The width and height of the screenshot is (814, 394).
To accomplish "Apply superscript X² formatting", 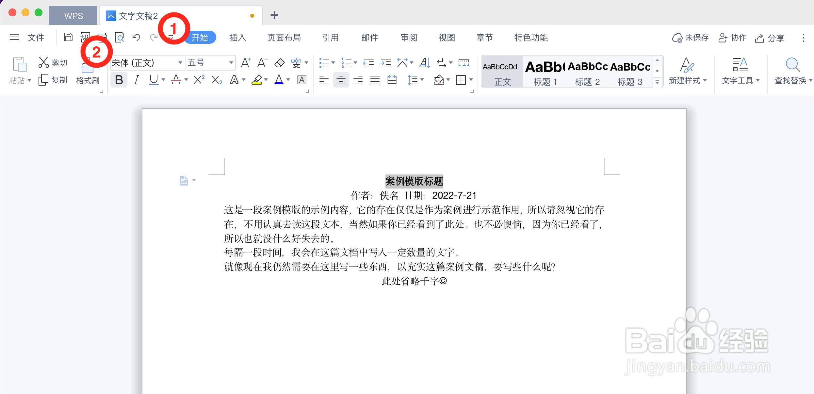I will tap(199, 80).
